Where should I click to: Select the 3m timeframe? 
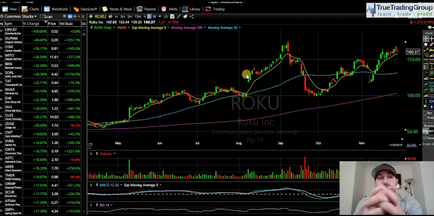(x=122, y=17)
